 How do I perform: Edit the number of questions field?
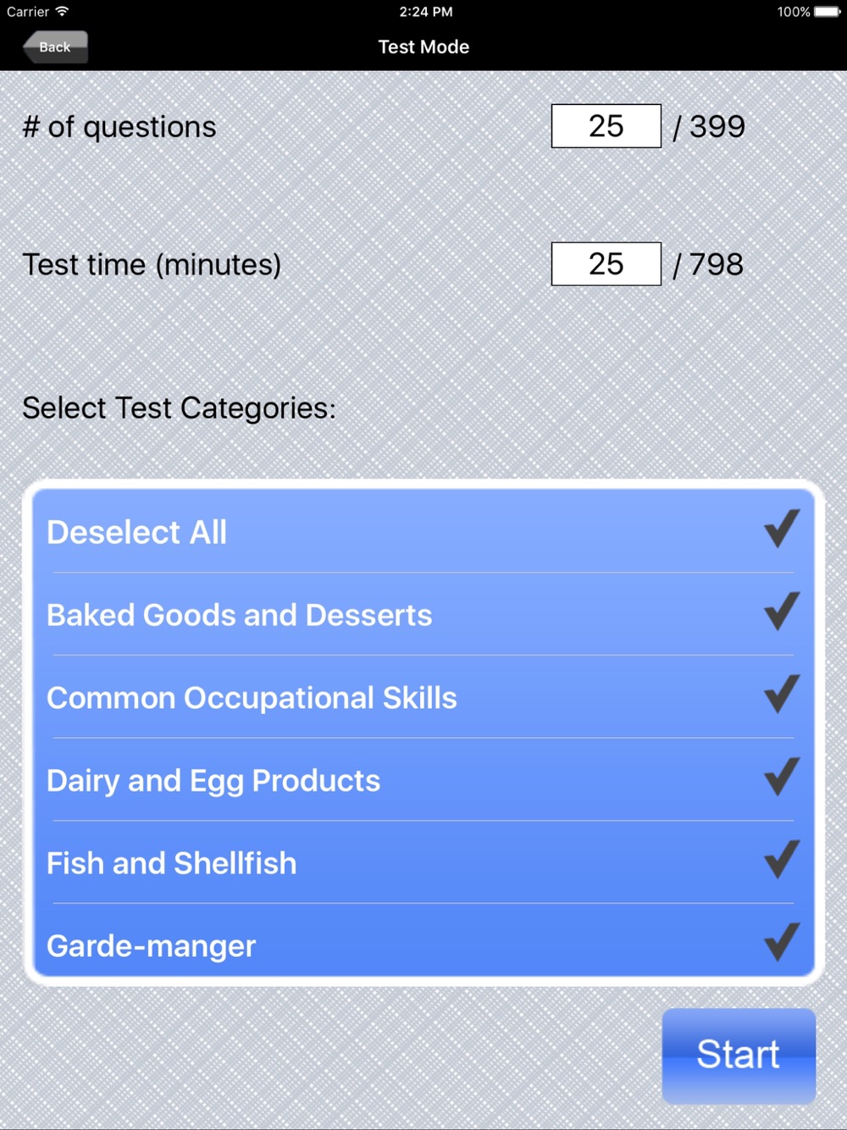[606, 126]
